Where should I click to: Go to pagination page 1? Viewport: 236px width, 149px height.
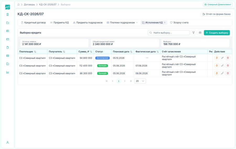(119, 81)
